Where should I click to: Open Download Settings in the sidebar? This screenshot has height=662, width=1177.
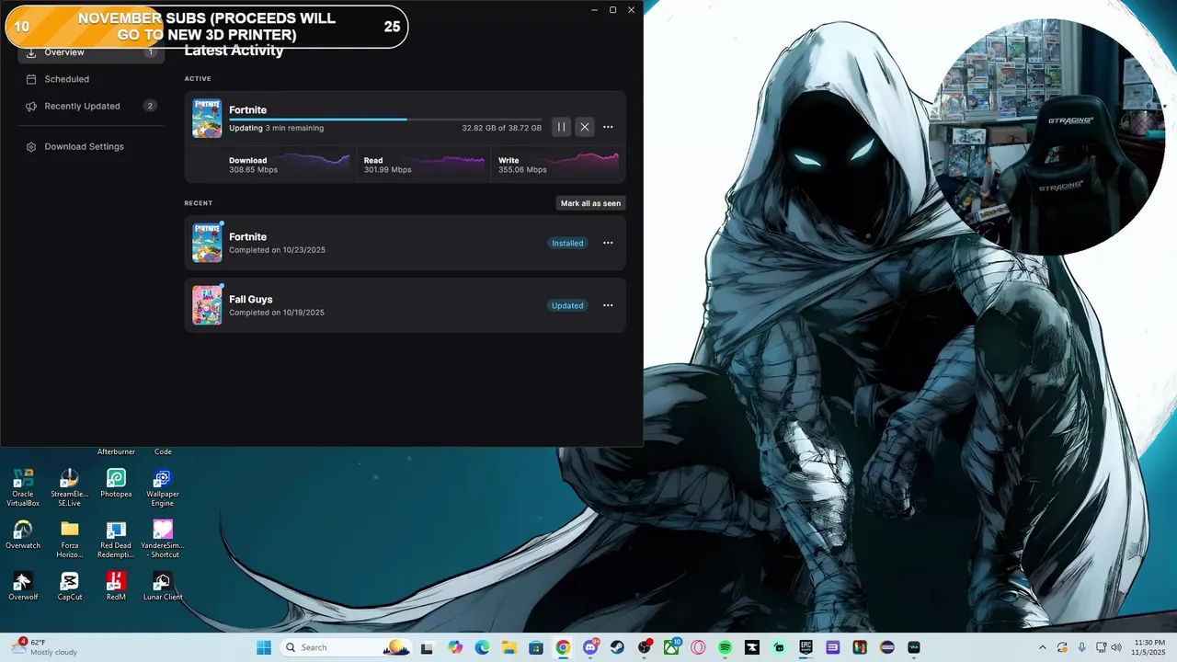coord(90,146)
